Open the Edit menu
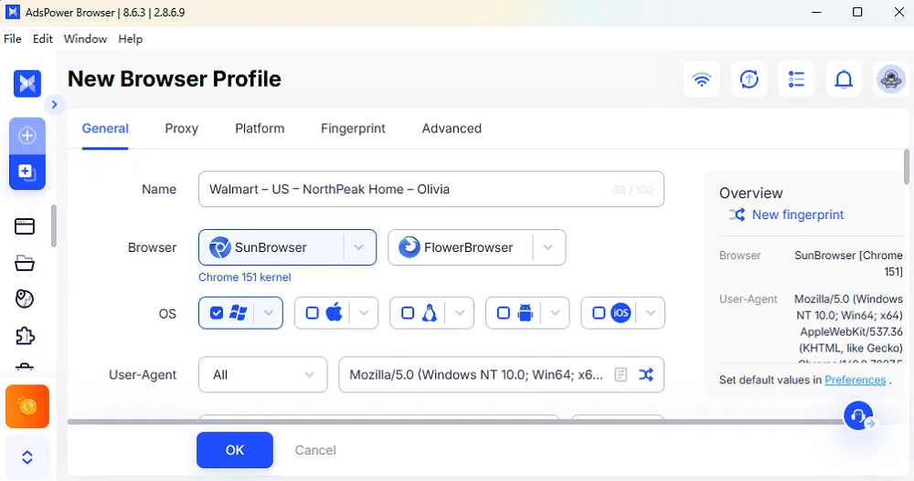The height and width of the screenshot is (481, 914). point(43,39)
